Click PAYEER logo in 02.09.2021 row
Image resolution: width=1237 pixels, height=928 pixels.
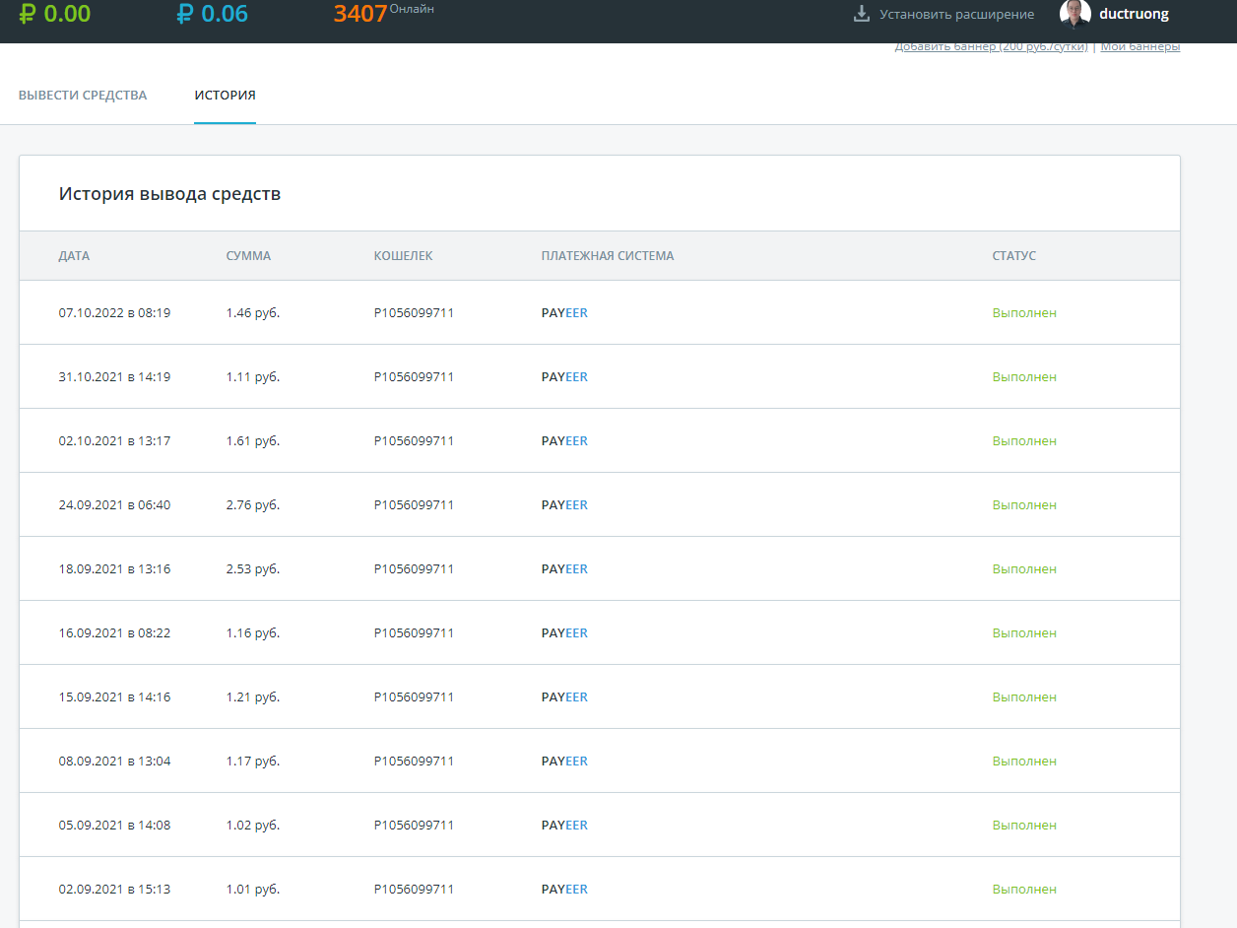(x=564, y=890)
